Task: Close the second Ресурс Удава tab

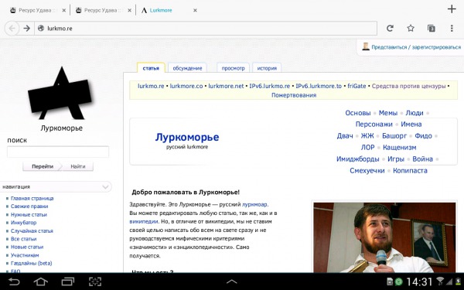Action: click(x=129, y=10)
